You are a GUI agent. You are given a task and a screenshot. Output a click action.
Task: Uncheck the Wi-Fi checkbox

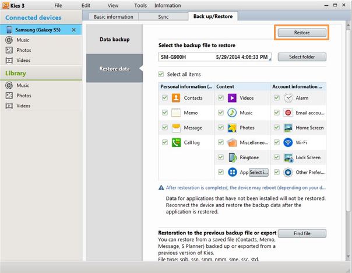277,142
